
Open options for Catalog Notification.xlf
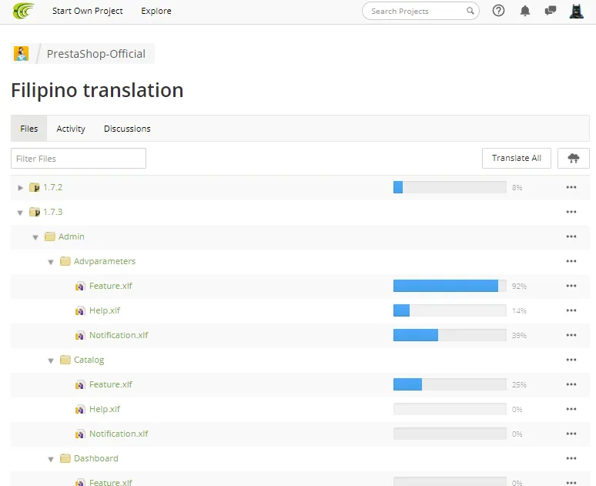coord(571,434)
